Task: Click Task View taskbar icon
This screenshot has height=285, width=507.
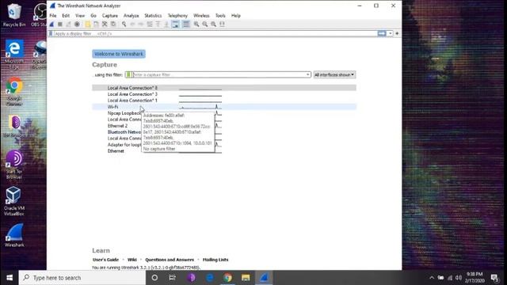Action: pos(173,278)
